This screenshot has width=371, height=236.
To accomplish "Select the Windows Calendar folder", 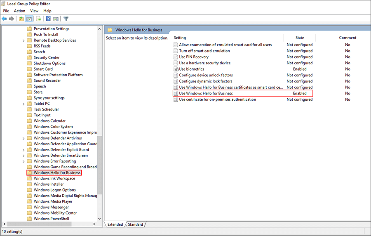I will tap(50, 121).
